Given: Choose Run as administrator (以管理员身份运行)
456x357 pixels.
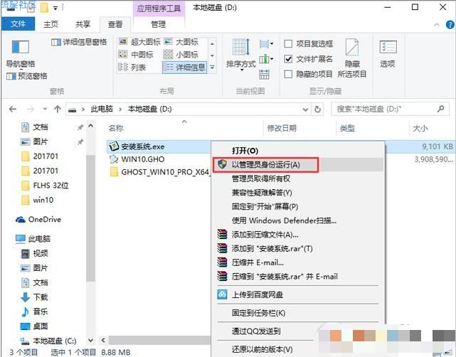Looking at the screenshot, I should (265, 165).
